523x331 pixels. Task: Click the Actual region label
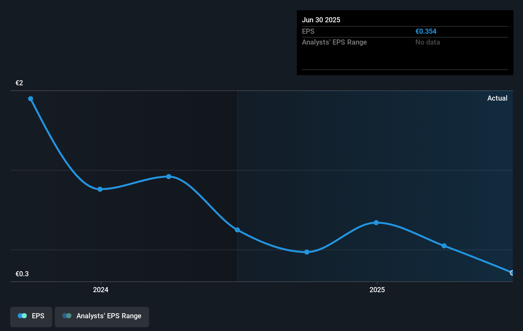coord(497,98)
